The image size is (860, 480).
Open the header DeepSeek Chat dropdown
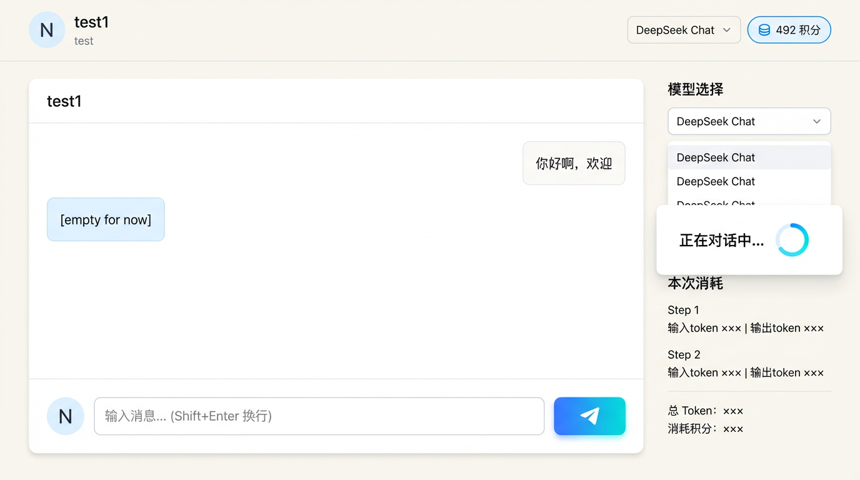point(683,30)
